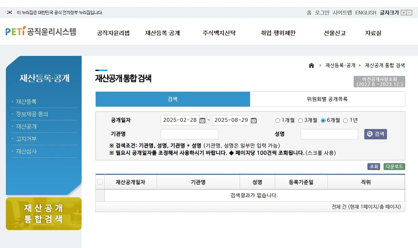Switch to the 위원회별 공개목록 tab
This screenshot has width=418, height=248.
(x=327, y=99)
